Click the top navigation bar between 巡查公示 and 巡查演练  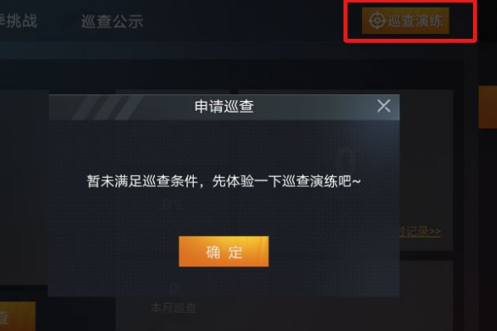coord(244,21)
